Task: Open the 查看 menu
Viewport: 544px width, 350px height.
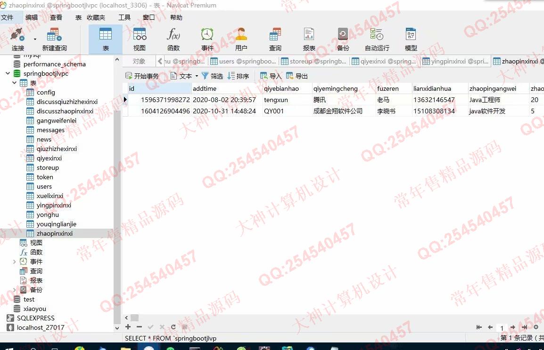Action: pyautogui.click(x=56, y=17)
